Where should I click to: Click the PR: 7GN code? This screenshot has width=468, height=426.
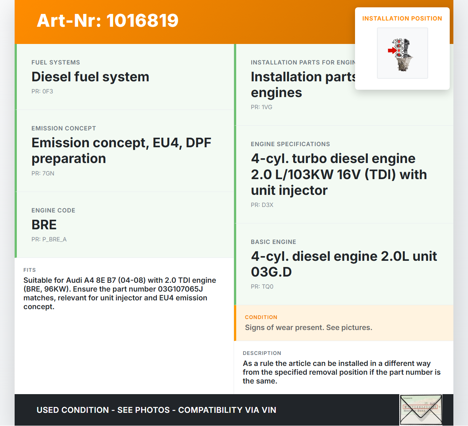click(x=43, y=174)
